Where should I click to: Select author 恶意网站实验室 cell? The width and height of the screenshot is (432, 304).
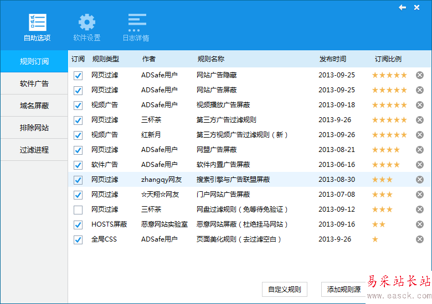164,224
